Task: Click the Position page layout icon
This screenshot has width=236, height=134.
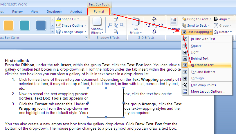Action: pyautogui.click(x=174, y=21)
